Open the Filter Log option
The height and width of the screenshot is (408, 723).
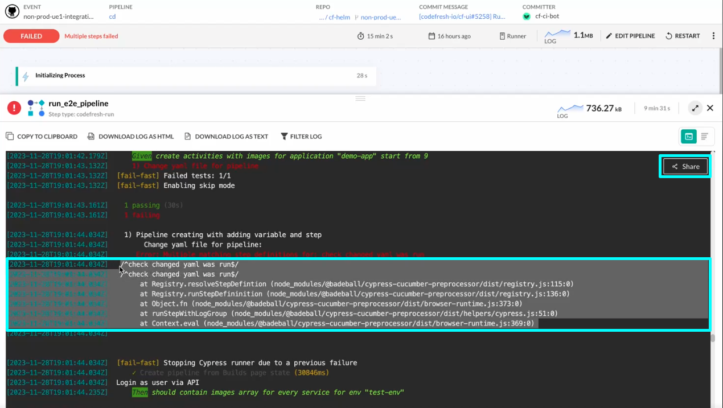[301, 137]
